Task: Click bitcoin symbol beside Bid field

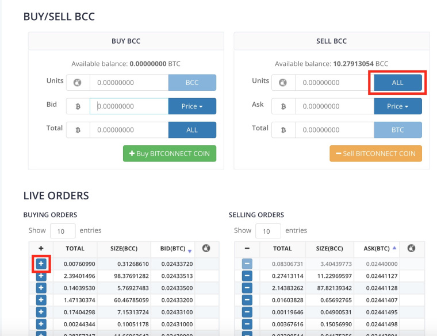Action: (x=78, y=106)
